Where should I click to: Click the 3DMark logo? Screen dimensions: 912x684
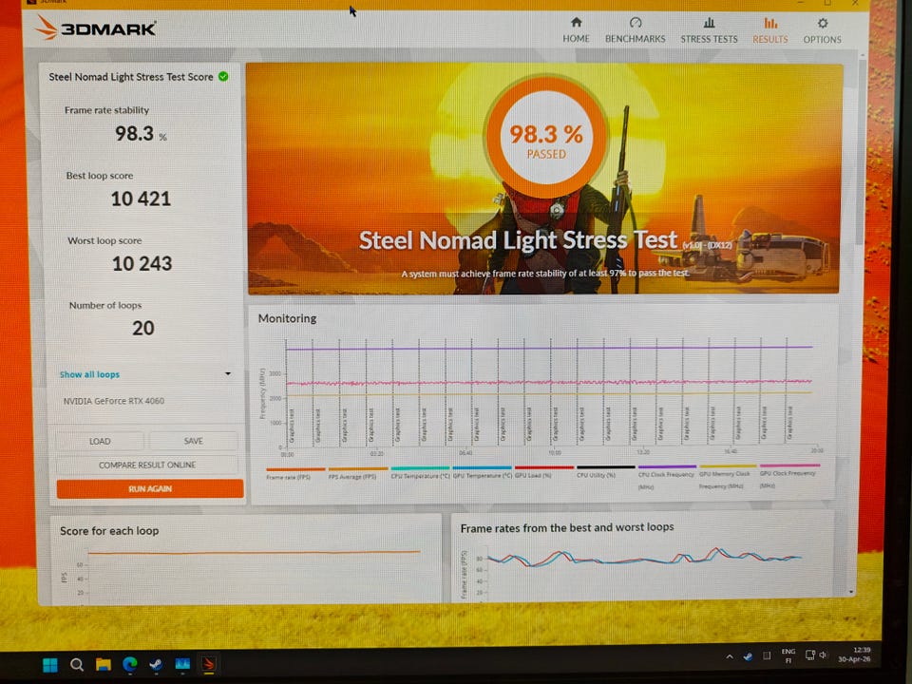96,28
